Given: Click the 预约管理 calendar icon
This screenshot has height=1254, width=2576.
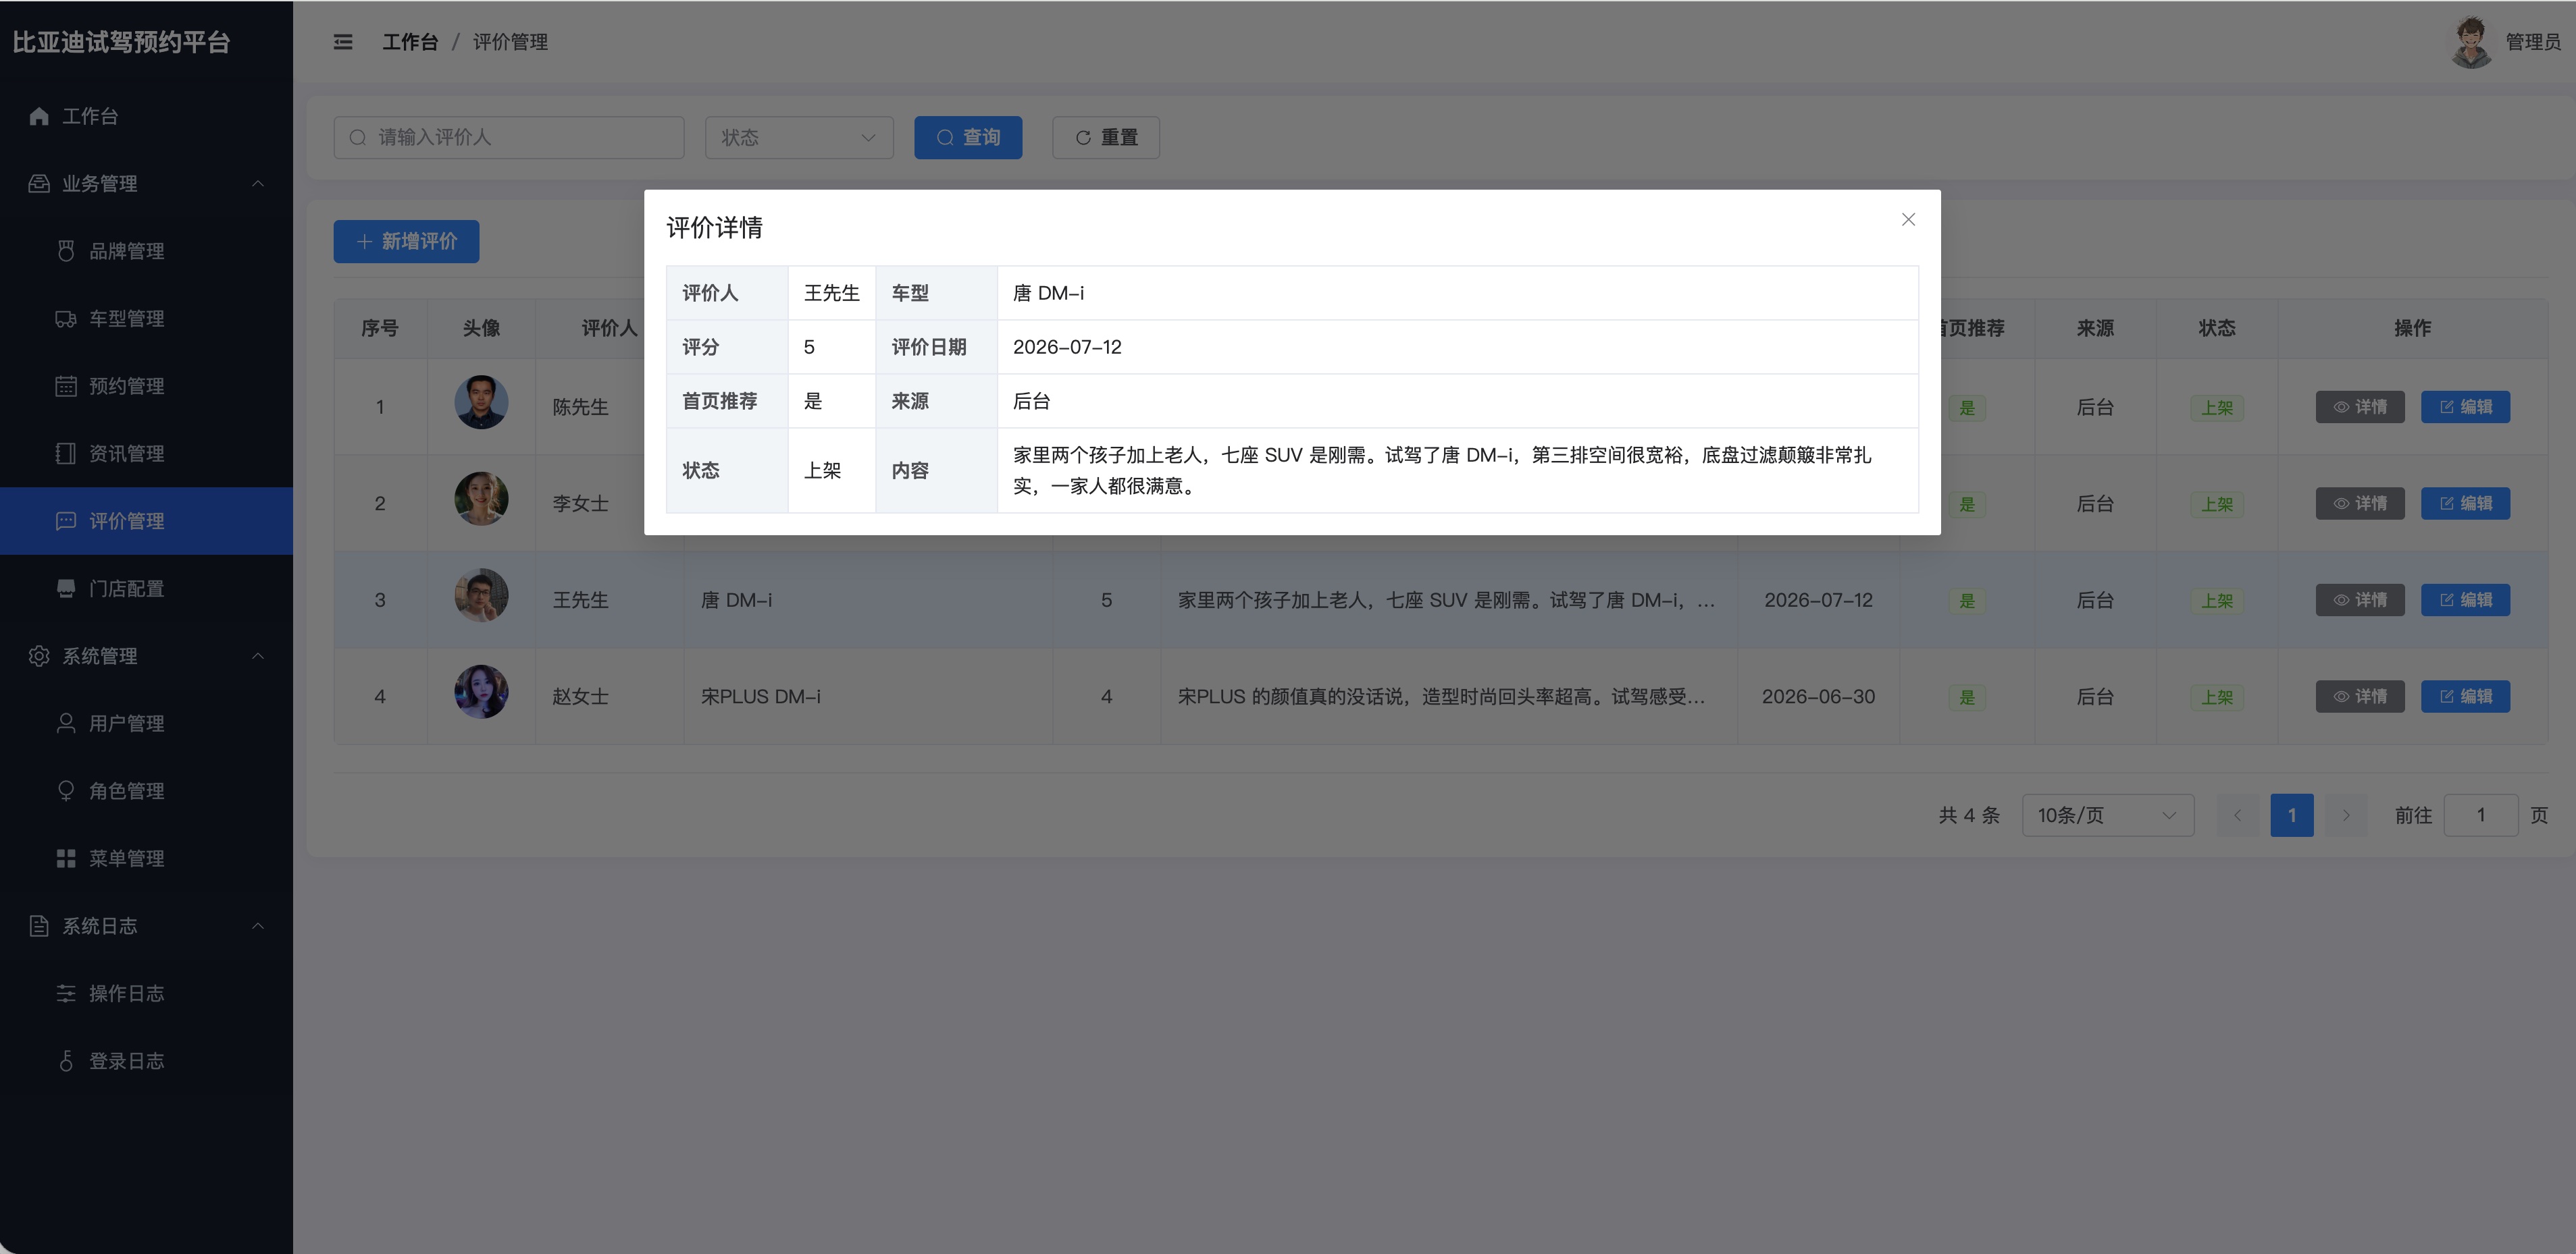Looking at the screenshot, I should click(x=66, y=385).
